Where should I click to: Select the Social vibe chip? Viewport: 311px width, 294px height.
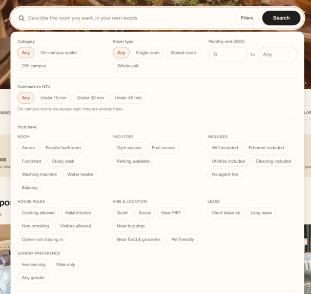coord(144,213)
